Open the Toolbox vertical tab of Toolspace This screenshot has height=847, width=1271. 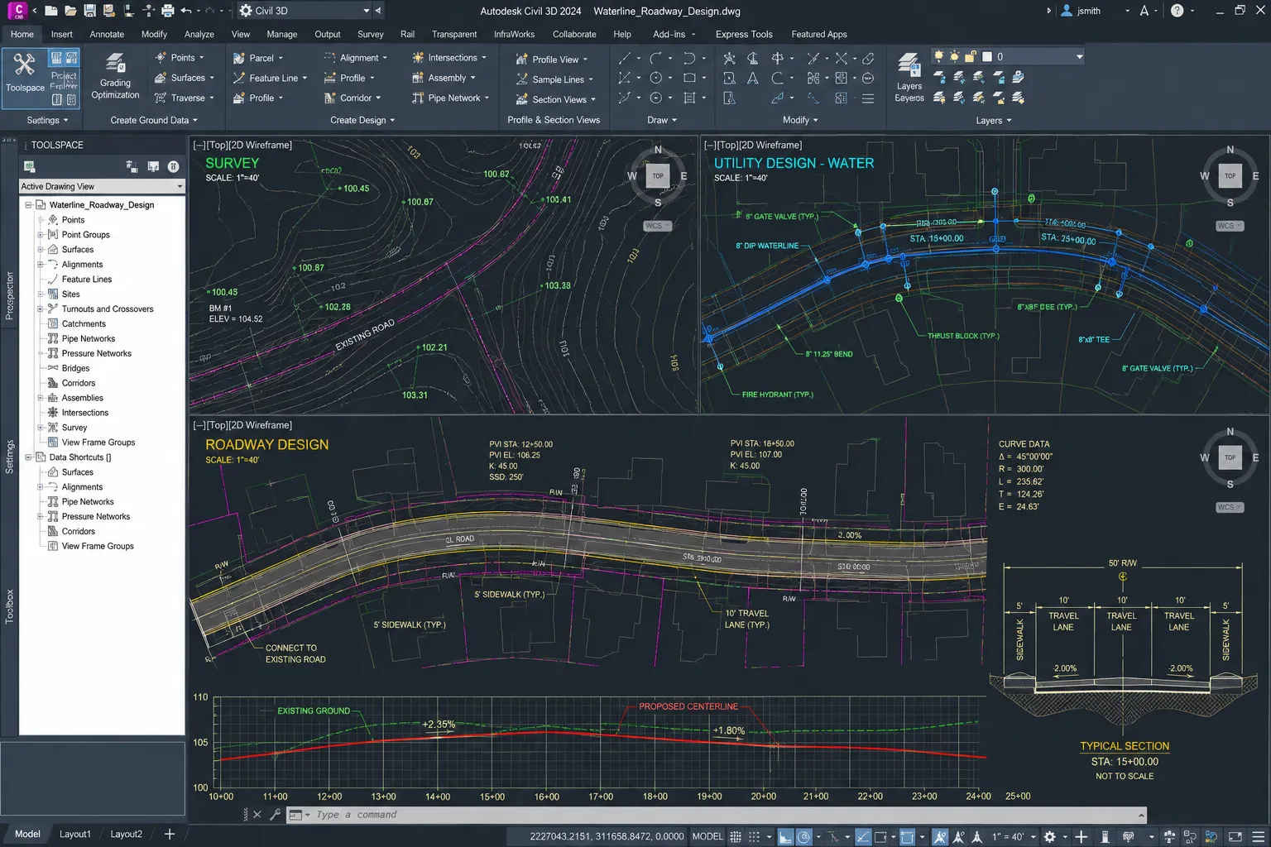[9, 606]
